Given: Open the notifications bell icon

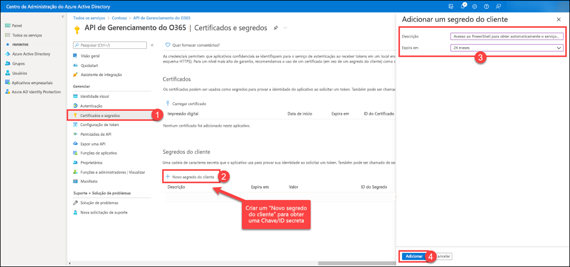Looking at the screenshot, I should point(463,7).
